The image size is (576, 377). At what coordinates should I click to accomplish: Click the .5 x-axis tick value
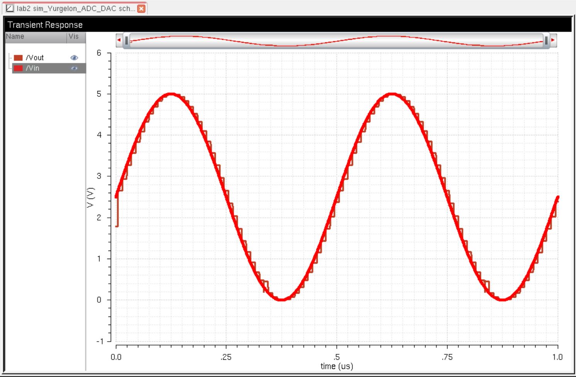337,357
